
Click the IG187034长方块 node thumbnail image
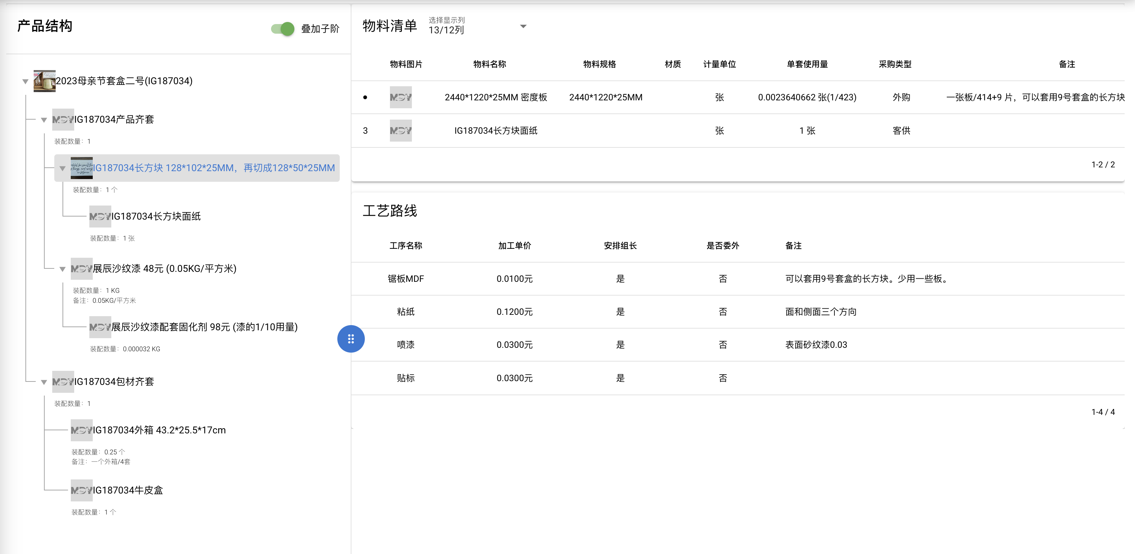click(81, 168)
